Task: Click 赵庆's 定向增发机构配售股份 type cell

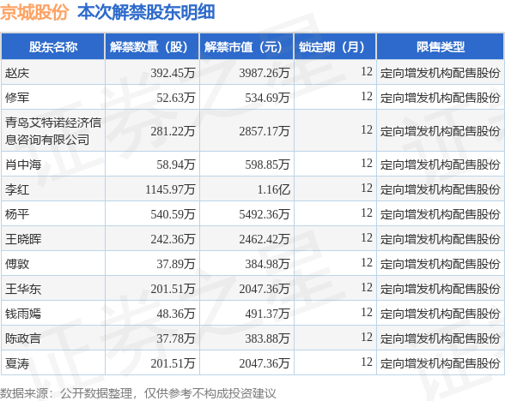Action: [440, 73]
